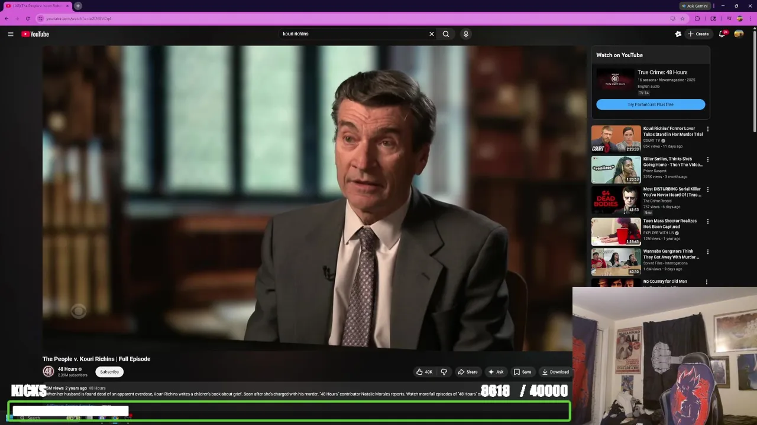This screenshot has width=757, height=425.
Task: Open options menu for Kouri Richins' Former Lover
Action: click(x=707, y=129)
